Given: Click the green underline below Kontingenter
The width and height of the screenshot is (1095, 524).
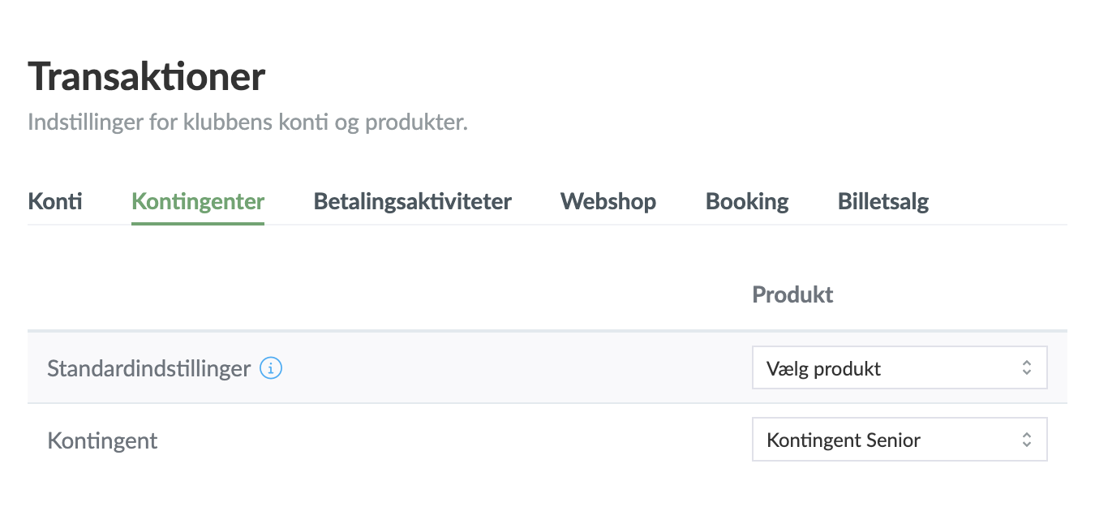Looking at the screenshot, I should click(198, 222).
